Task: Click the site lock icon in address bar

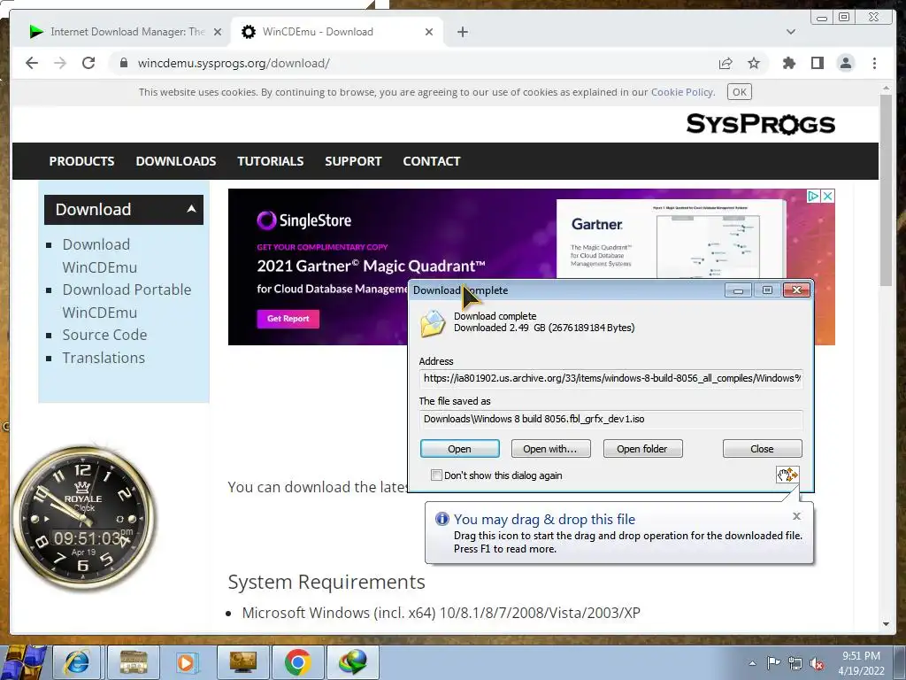Action: [124, 63]
